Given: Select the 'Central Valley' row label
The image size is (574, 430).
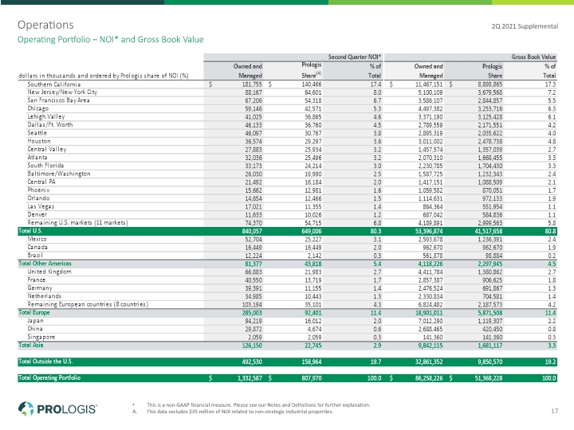Looking at the screenshot, I should pos(47,149).
